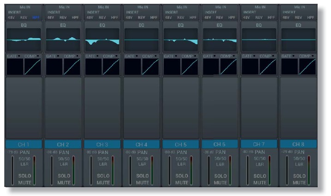This screenshot has width=331, height=196.
Task: Open the COMP curve graph on CH 7
Action: coord(268,67)
